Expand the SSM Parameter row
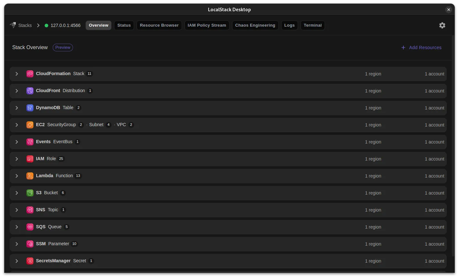Viewport: 459px width, 278px height. point(17,244)
